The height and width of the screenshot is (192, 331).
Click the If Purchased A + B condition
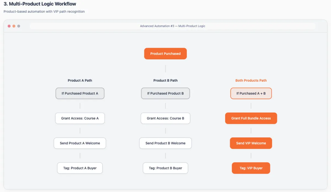pyautogui.click(x=251, y=93)
